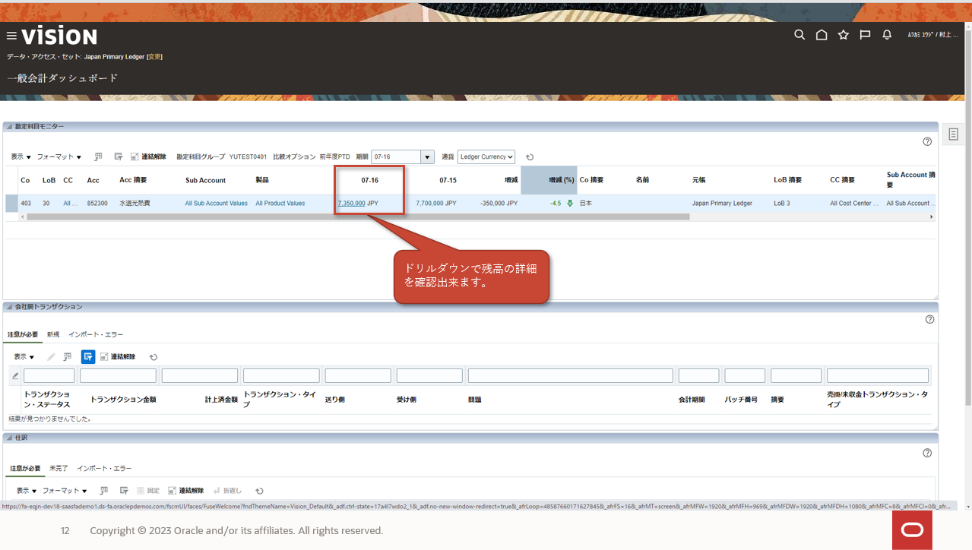Collapse the 仕訳 panel
Image resolution: width=972 pixels, height=550 pixels.
[x=9, y=438]
